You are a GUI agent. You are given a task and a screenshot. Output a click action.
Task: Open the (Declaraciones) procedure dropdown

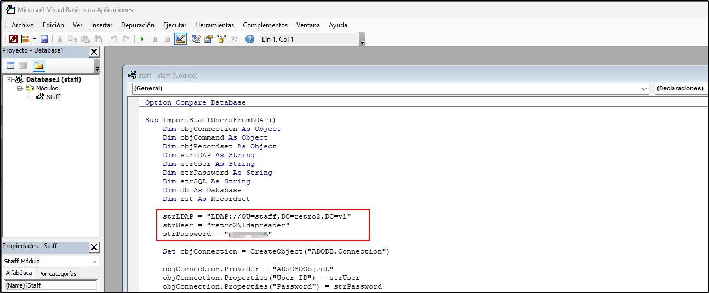681,88
